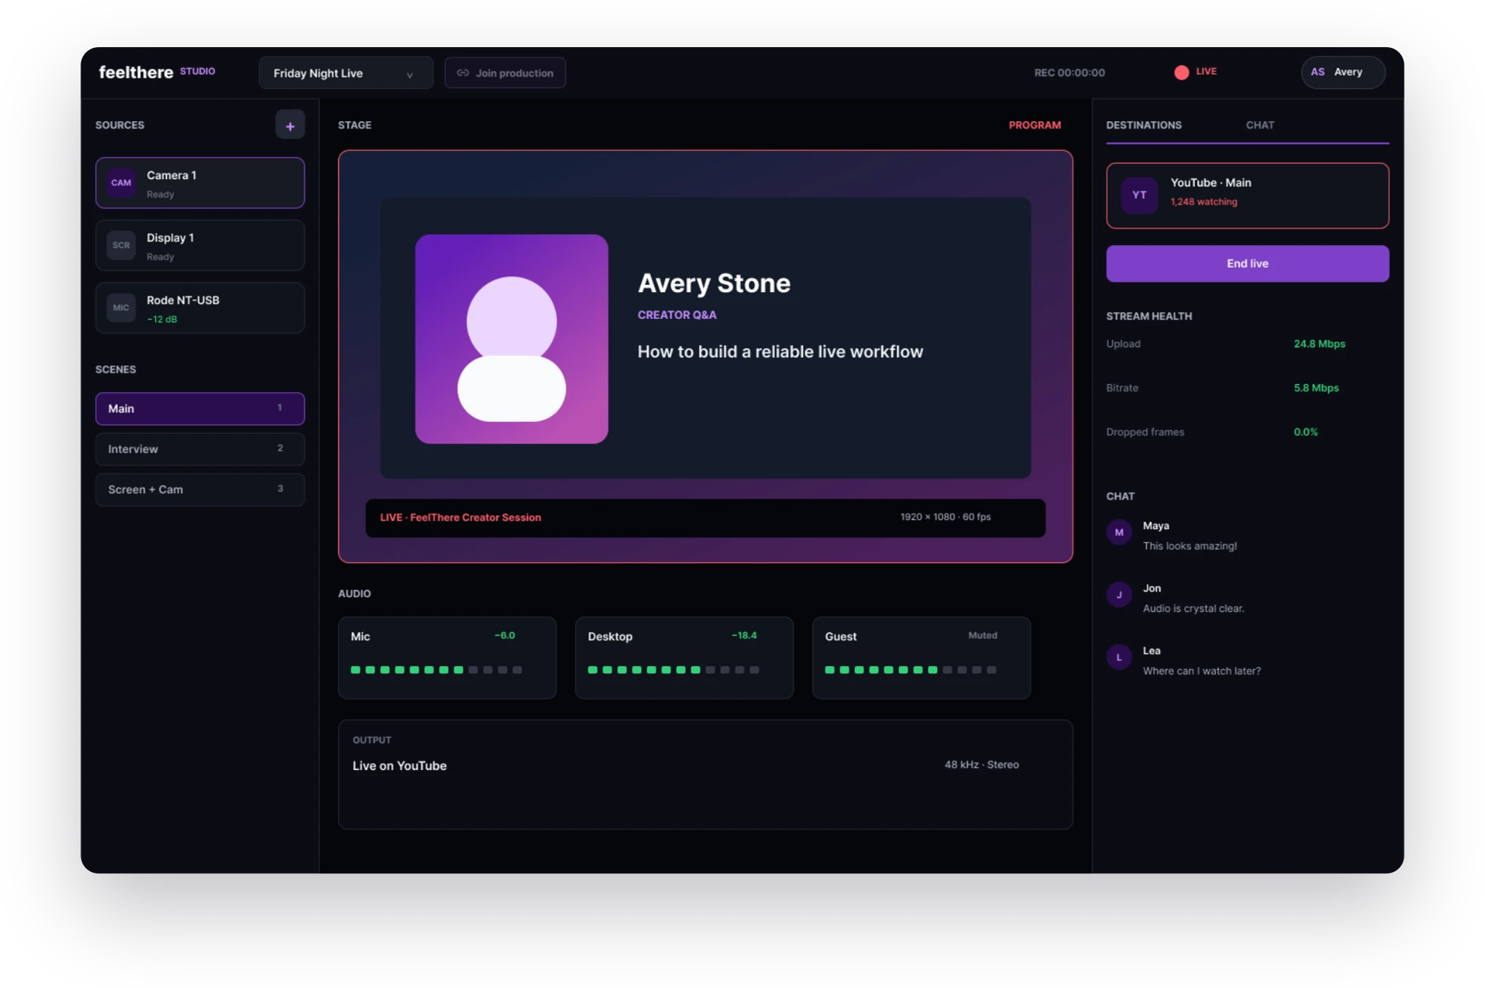Viewport: 1485px width, 988px height.
Task: Click the Desktop audio level meter
Action: coord(674,670)
